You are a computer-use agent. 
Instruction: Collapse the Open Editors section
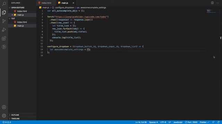(x=18, y=8)
